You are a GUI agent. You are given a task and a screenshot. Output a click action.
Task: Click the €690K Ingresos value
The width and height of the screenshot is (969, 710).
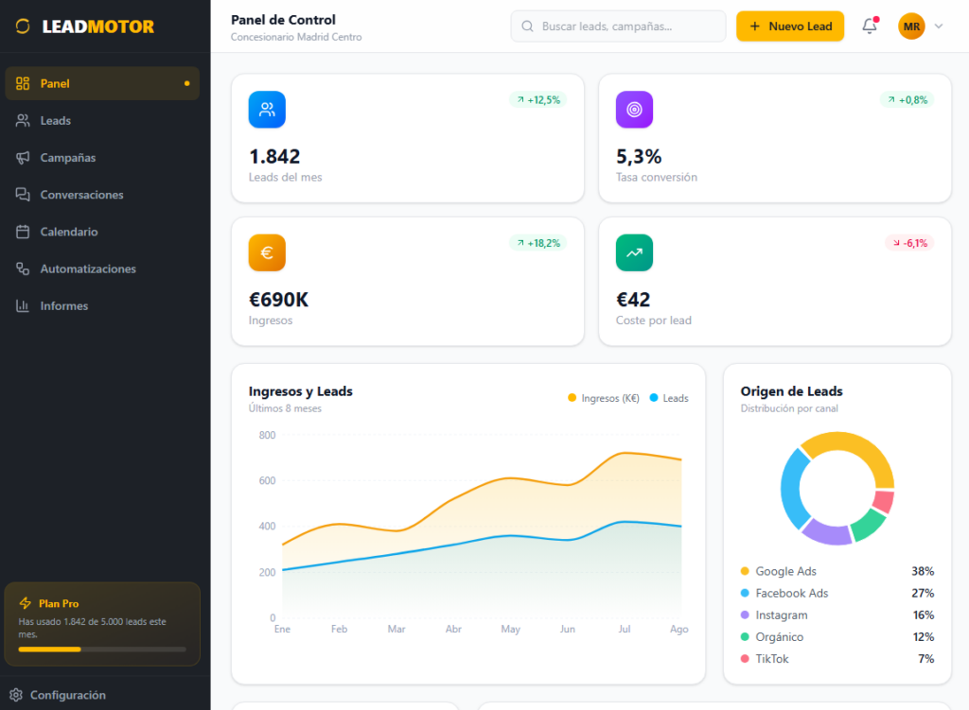coord(279,300)
